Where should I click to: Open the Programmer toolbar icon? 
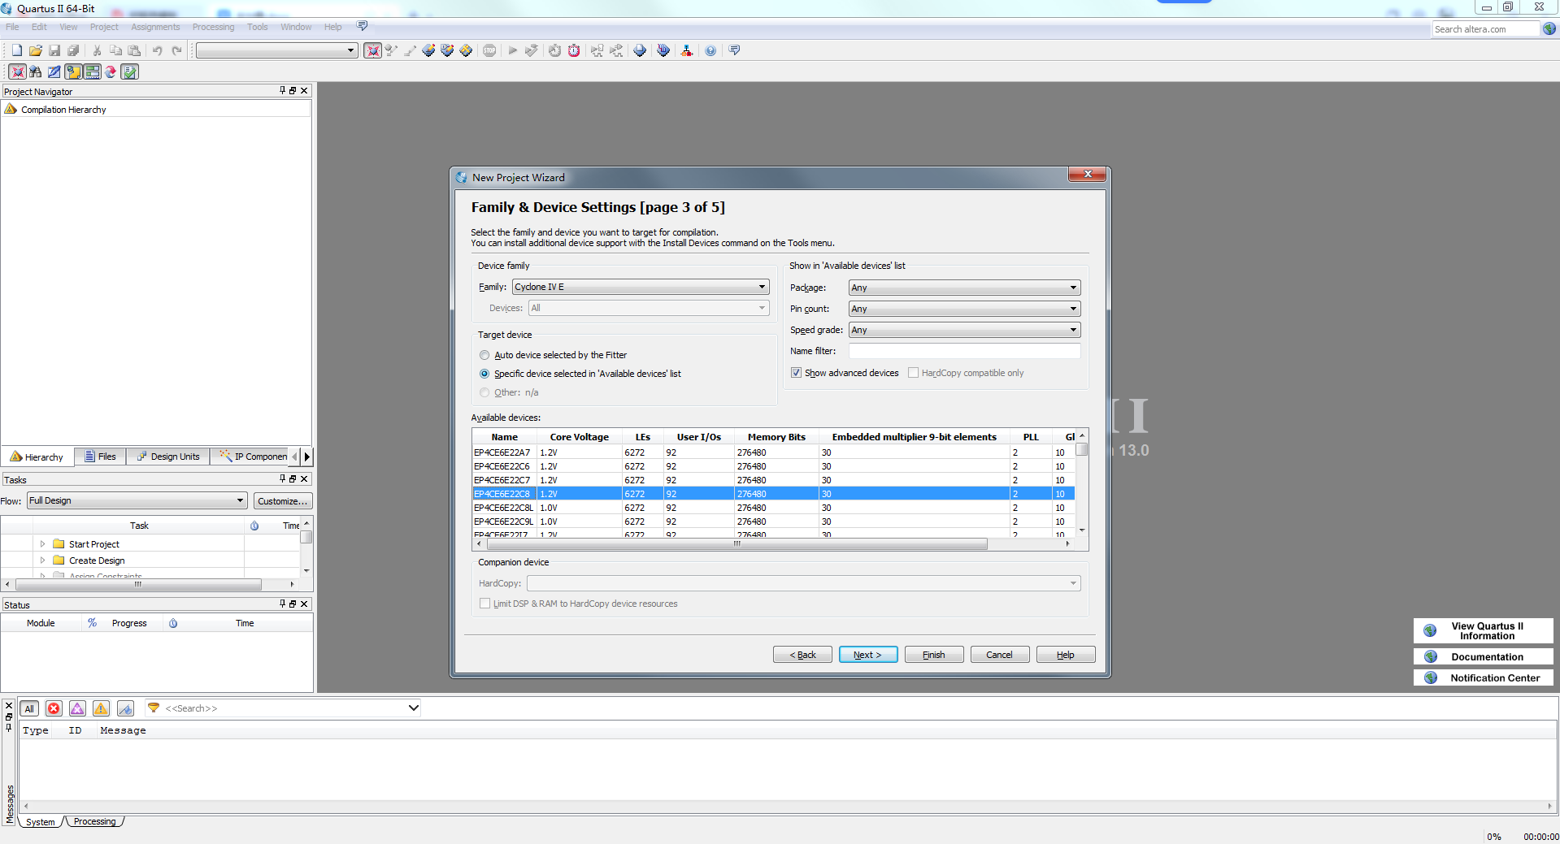(663, 50)
